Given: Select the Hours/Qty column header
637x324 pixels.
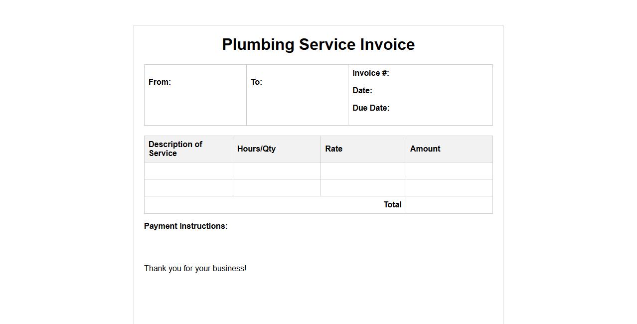Looking at the screenshot, I should click(x=256, y=149).
